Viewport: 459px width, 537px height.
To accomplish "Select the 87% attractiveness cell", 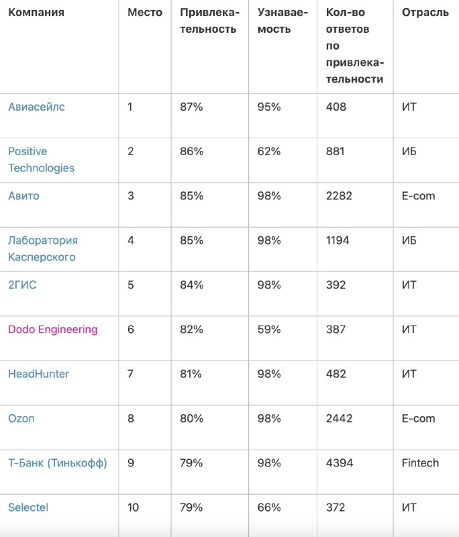I will [x=191, y=107].
